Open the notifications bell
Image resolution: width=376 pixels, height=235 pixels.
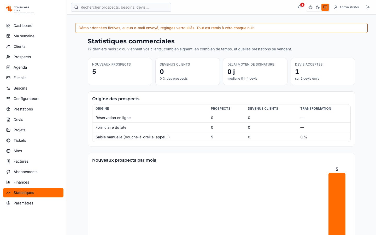pos(300,7)
